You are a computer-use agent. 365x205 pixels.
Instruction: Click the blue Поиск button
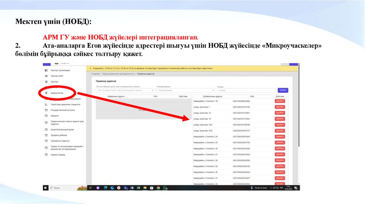click(283, 90)
